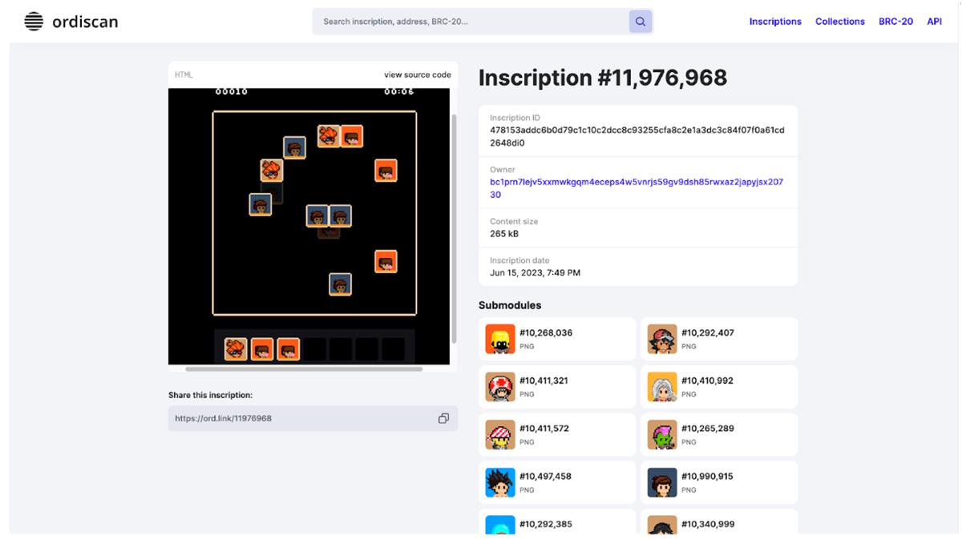
Task: Click the Submodules section heading
Action: click(x=510, y=305)
